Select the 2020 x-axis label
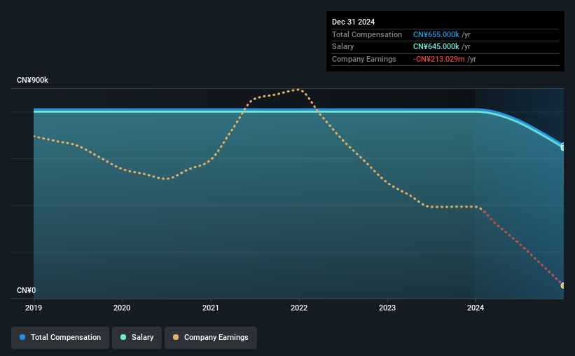The image size is (575, 356). (x=122, y=308)
